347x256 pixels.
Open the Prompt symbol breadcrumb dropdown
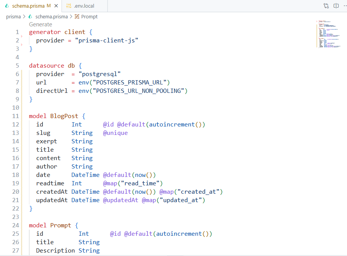(88, 16)
